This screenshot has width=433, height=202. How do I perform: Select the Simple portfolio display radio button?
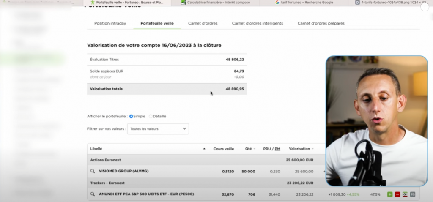pos(131,116)
